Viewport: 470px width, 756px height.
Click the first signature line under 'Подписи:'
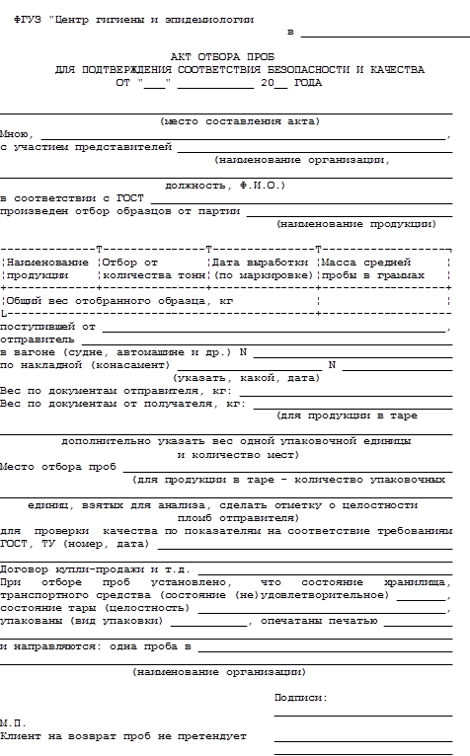pyautogui.click(x=363, y=713)
